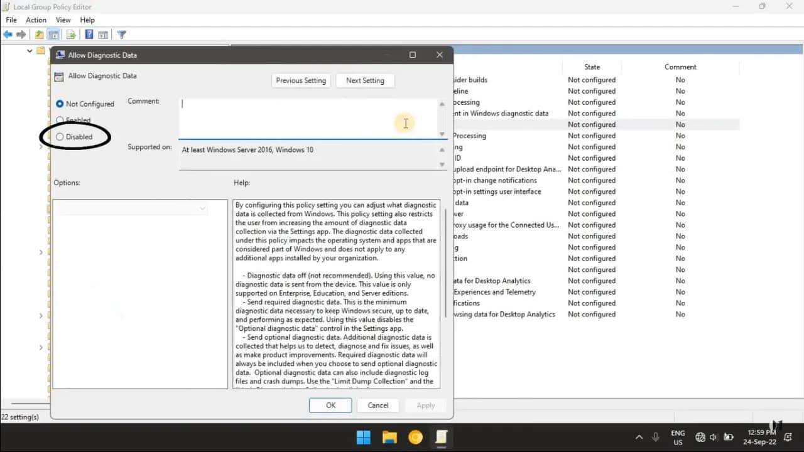Click the show/hide action pane toolbar icon

104,35
